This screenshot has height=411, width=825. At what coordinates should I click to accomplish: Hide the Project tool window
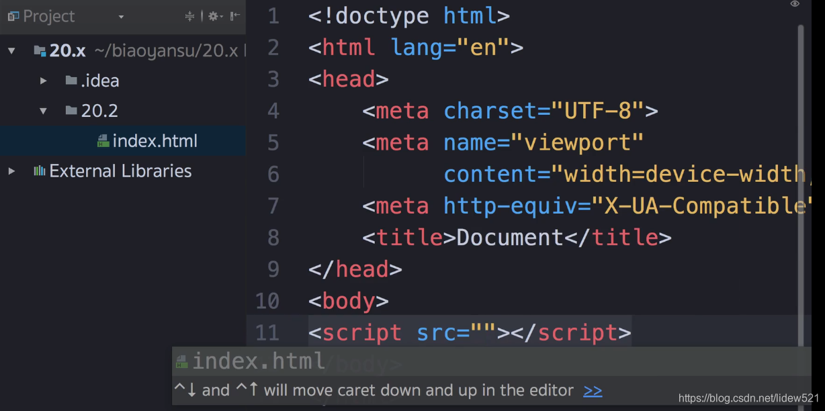pyautogui.click(x=234, y=16)
